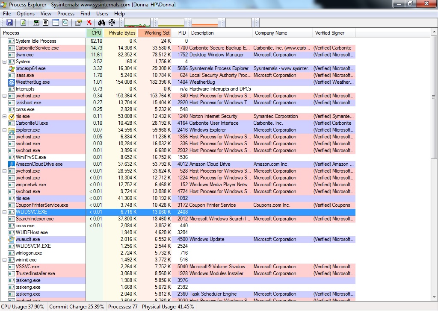Collapse the wininit.exe tree node
Image resolution: width=438 pixels, height=311 pixels.
coord(4,260)
